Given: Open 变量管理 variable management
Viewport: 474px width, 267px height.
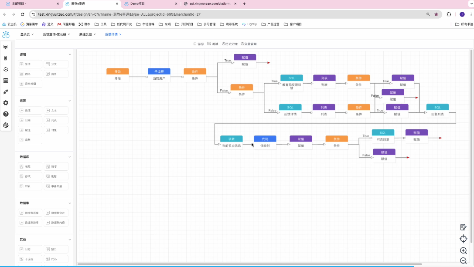Looking at the screenshot, I should click(x=249, y=44).
